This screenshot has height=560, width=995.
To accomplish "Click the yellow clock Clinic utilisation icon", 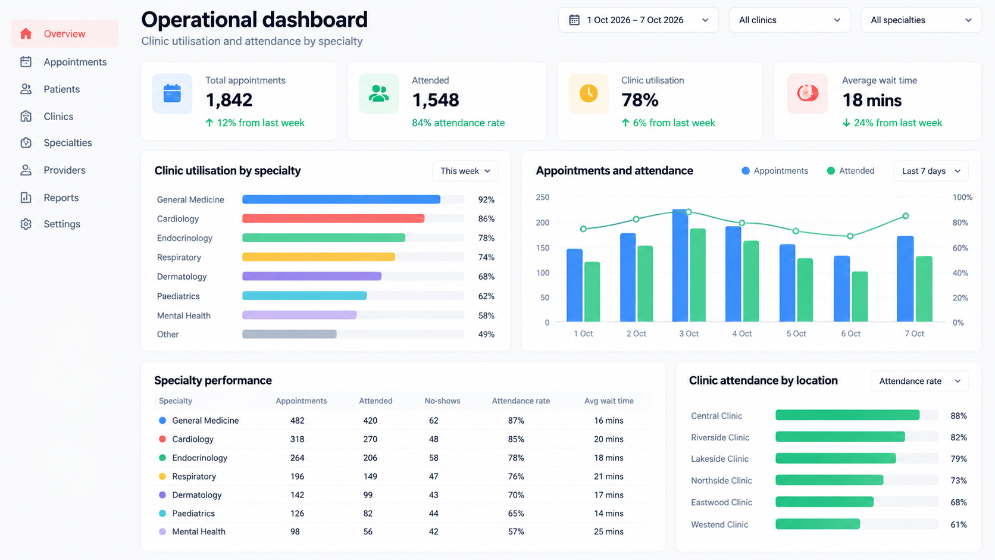I will (589, 93).
